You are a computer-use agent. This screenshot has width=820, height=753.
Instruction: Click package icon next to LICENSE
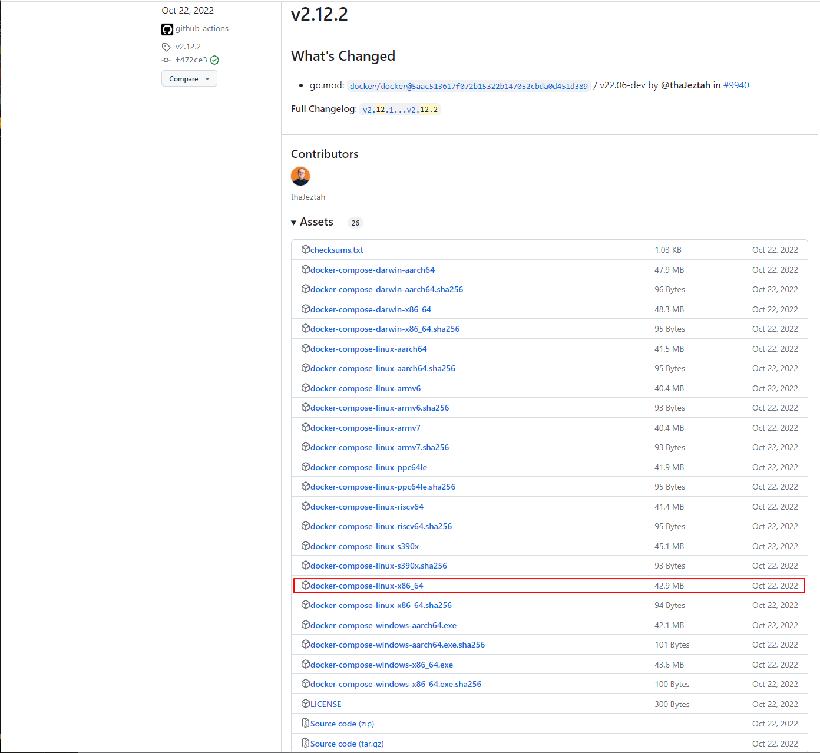(306, 704)
